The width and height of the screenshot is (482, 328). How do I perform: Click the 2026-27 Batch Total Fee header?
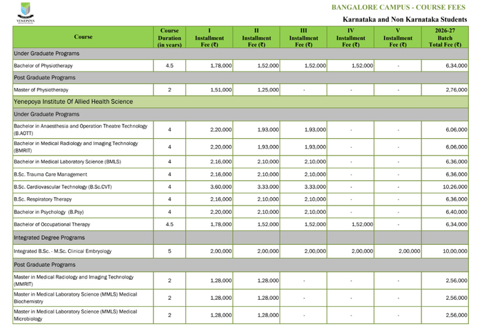tap(444, 38)
